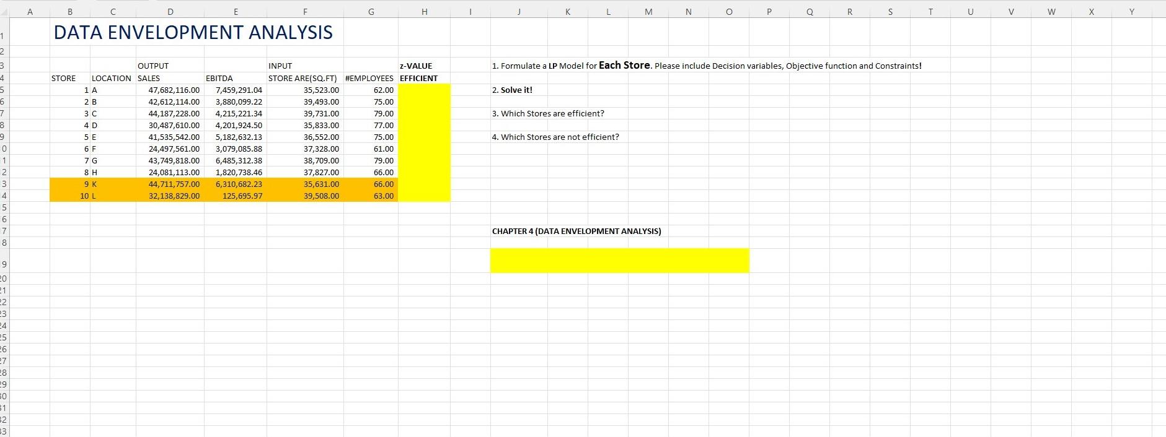Click store area 39,493.00
This screenshot has width=1166, height=437.
(321, 102)
